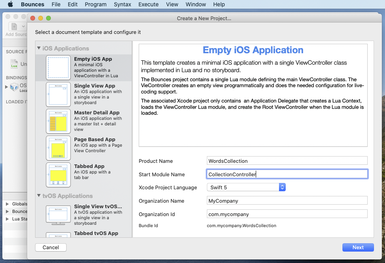This screenshot has width=385, height=263.
Task: Select the Empty iOS App template thumbnail
Action: tap(58, 67)
